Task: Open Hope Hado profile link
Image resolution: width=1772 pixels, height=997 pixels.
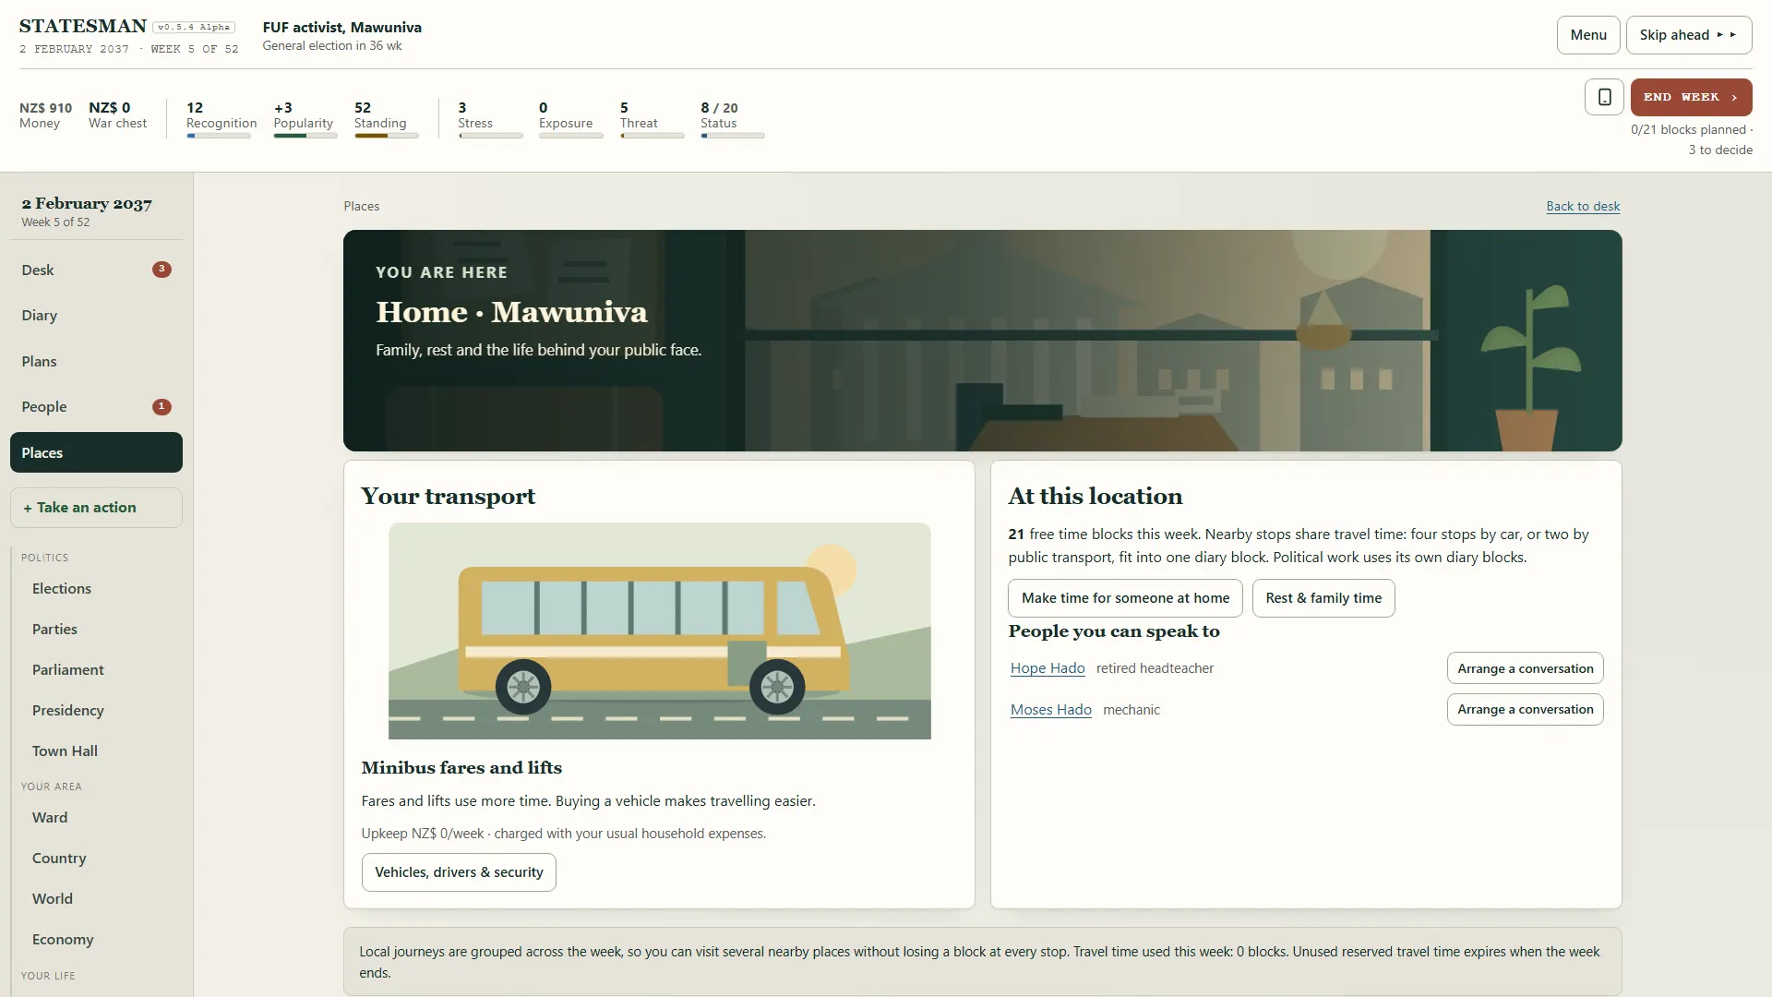Action: (1048, 668)
